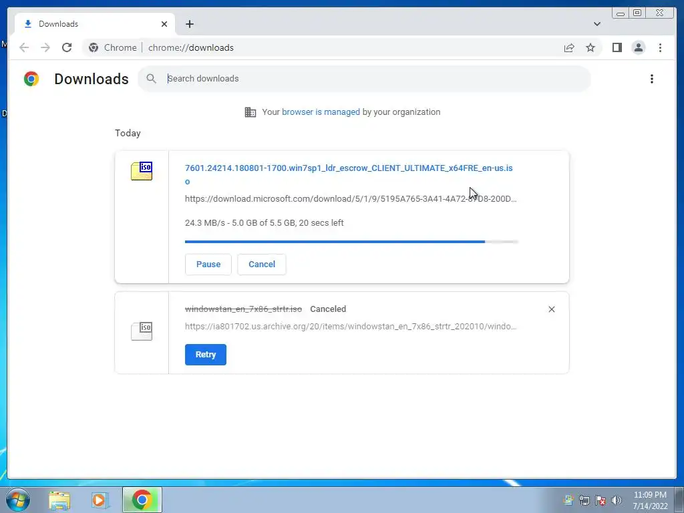Image resolution: width=684 pixels, height=513 pixels.
Task: Minimize the Chrome window
Action: tap(621, 13)
